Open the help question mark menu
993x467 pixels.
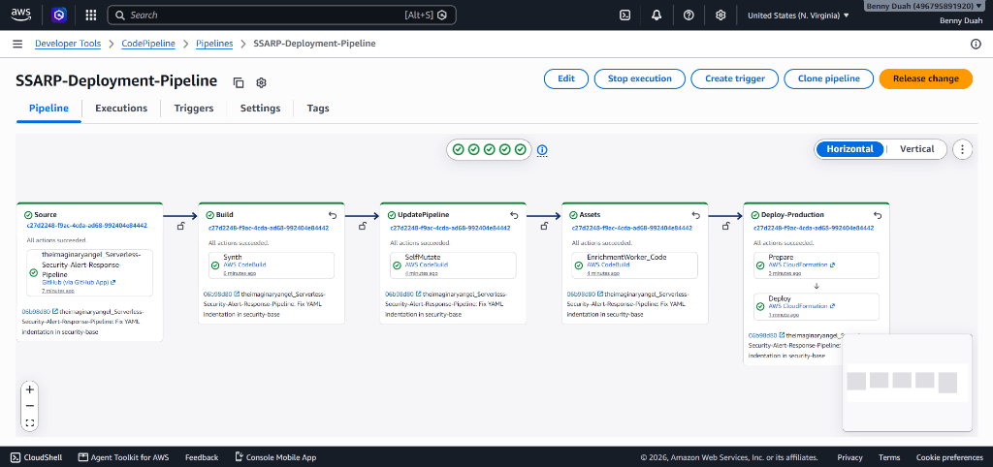689,16
